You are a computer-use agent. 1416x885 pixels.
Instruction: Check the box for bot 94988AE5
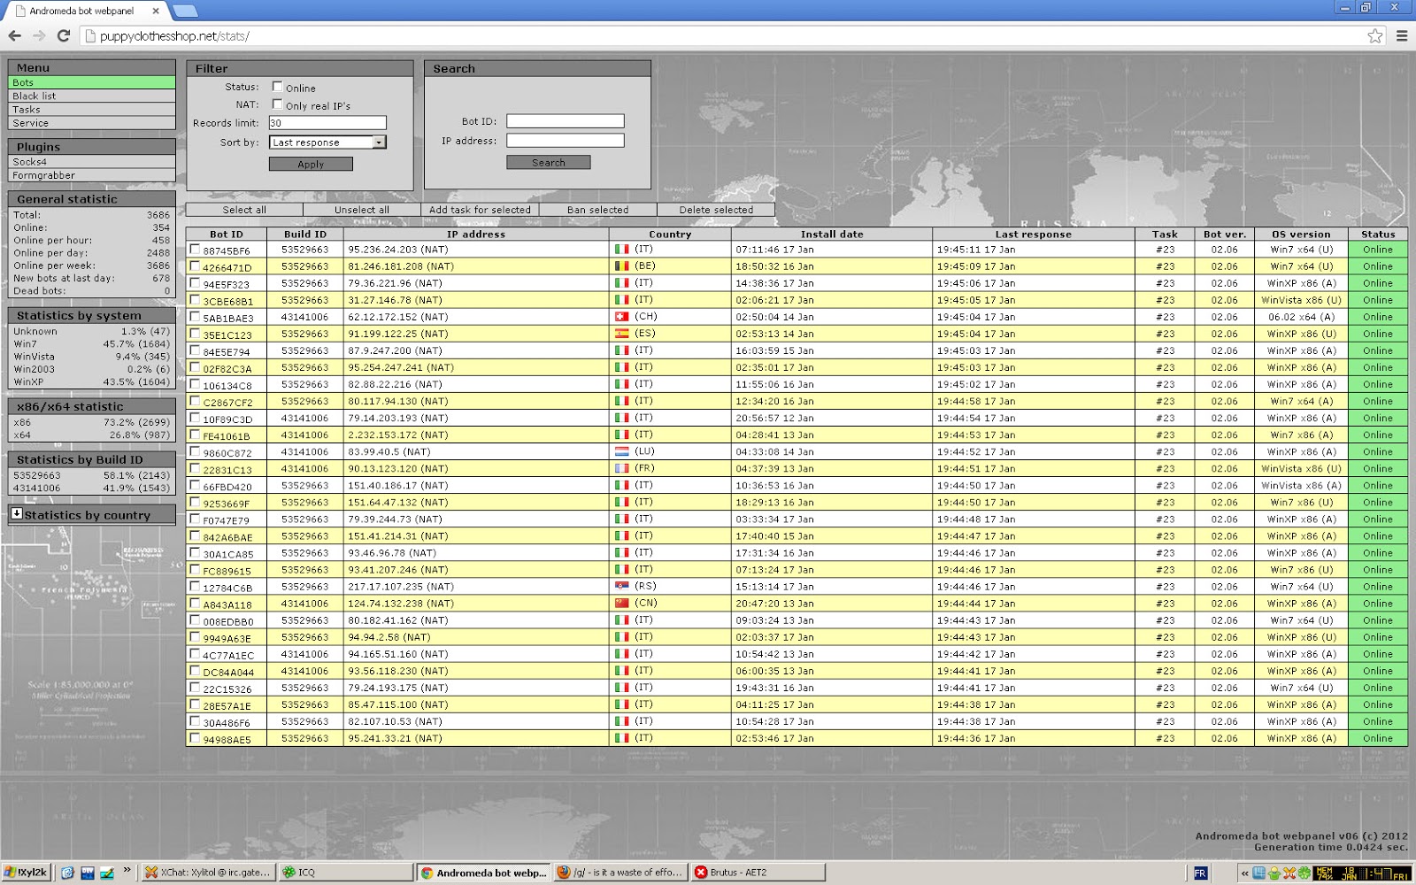(x=195, y=737)
